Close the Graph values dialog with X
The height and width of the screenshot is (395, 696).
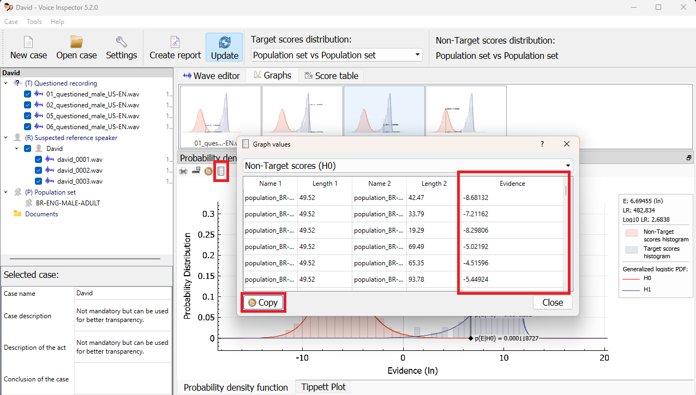tap(567, 144)
